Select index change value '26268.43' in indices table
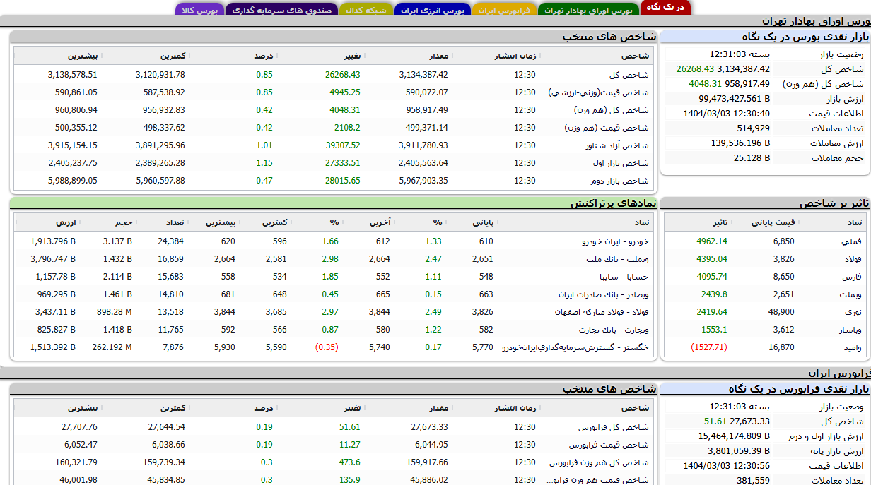 point(343,75)
